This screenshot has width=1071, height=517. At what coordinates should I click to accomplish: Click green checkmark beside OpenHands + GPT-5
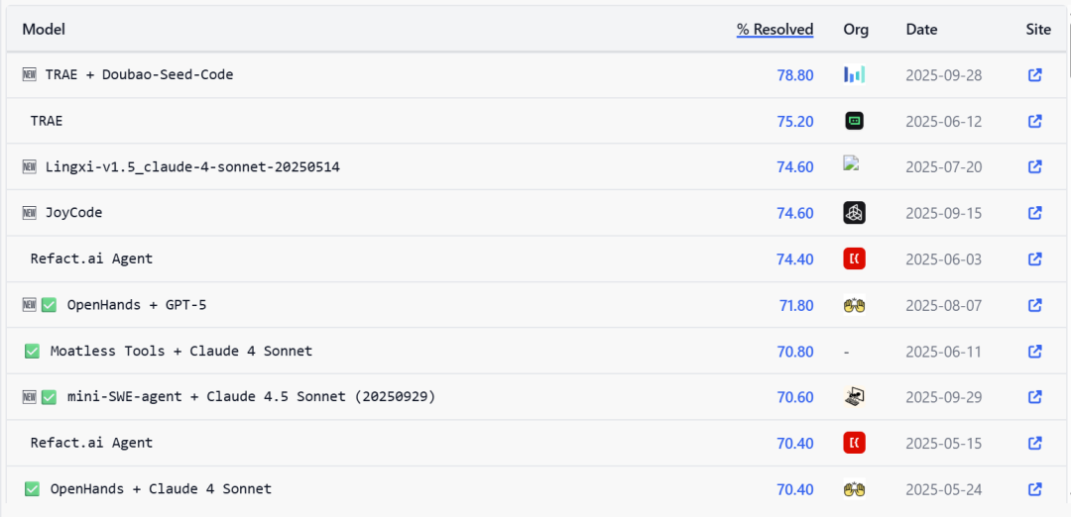pos(49,305)
